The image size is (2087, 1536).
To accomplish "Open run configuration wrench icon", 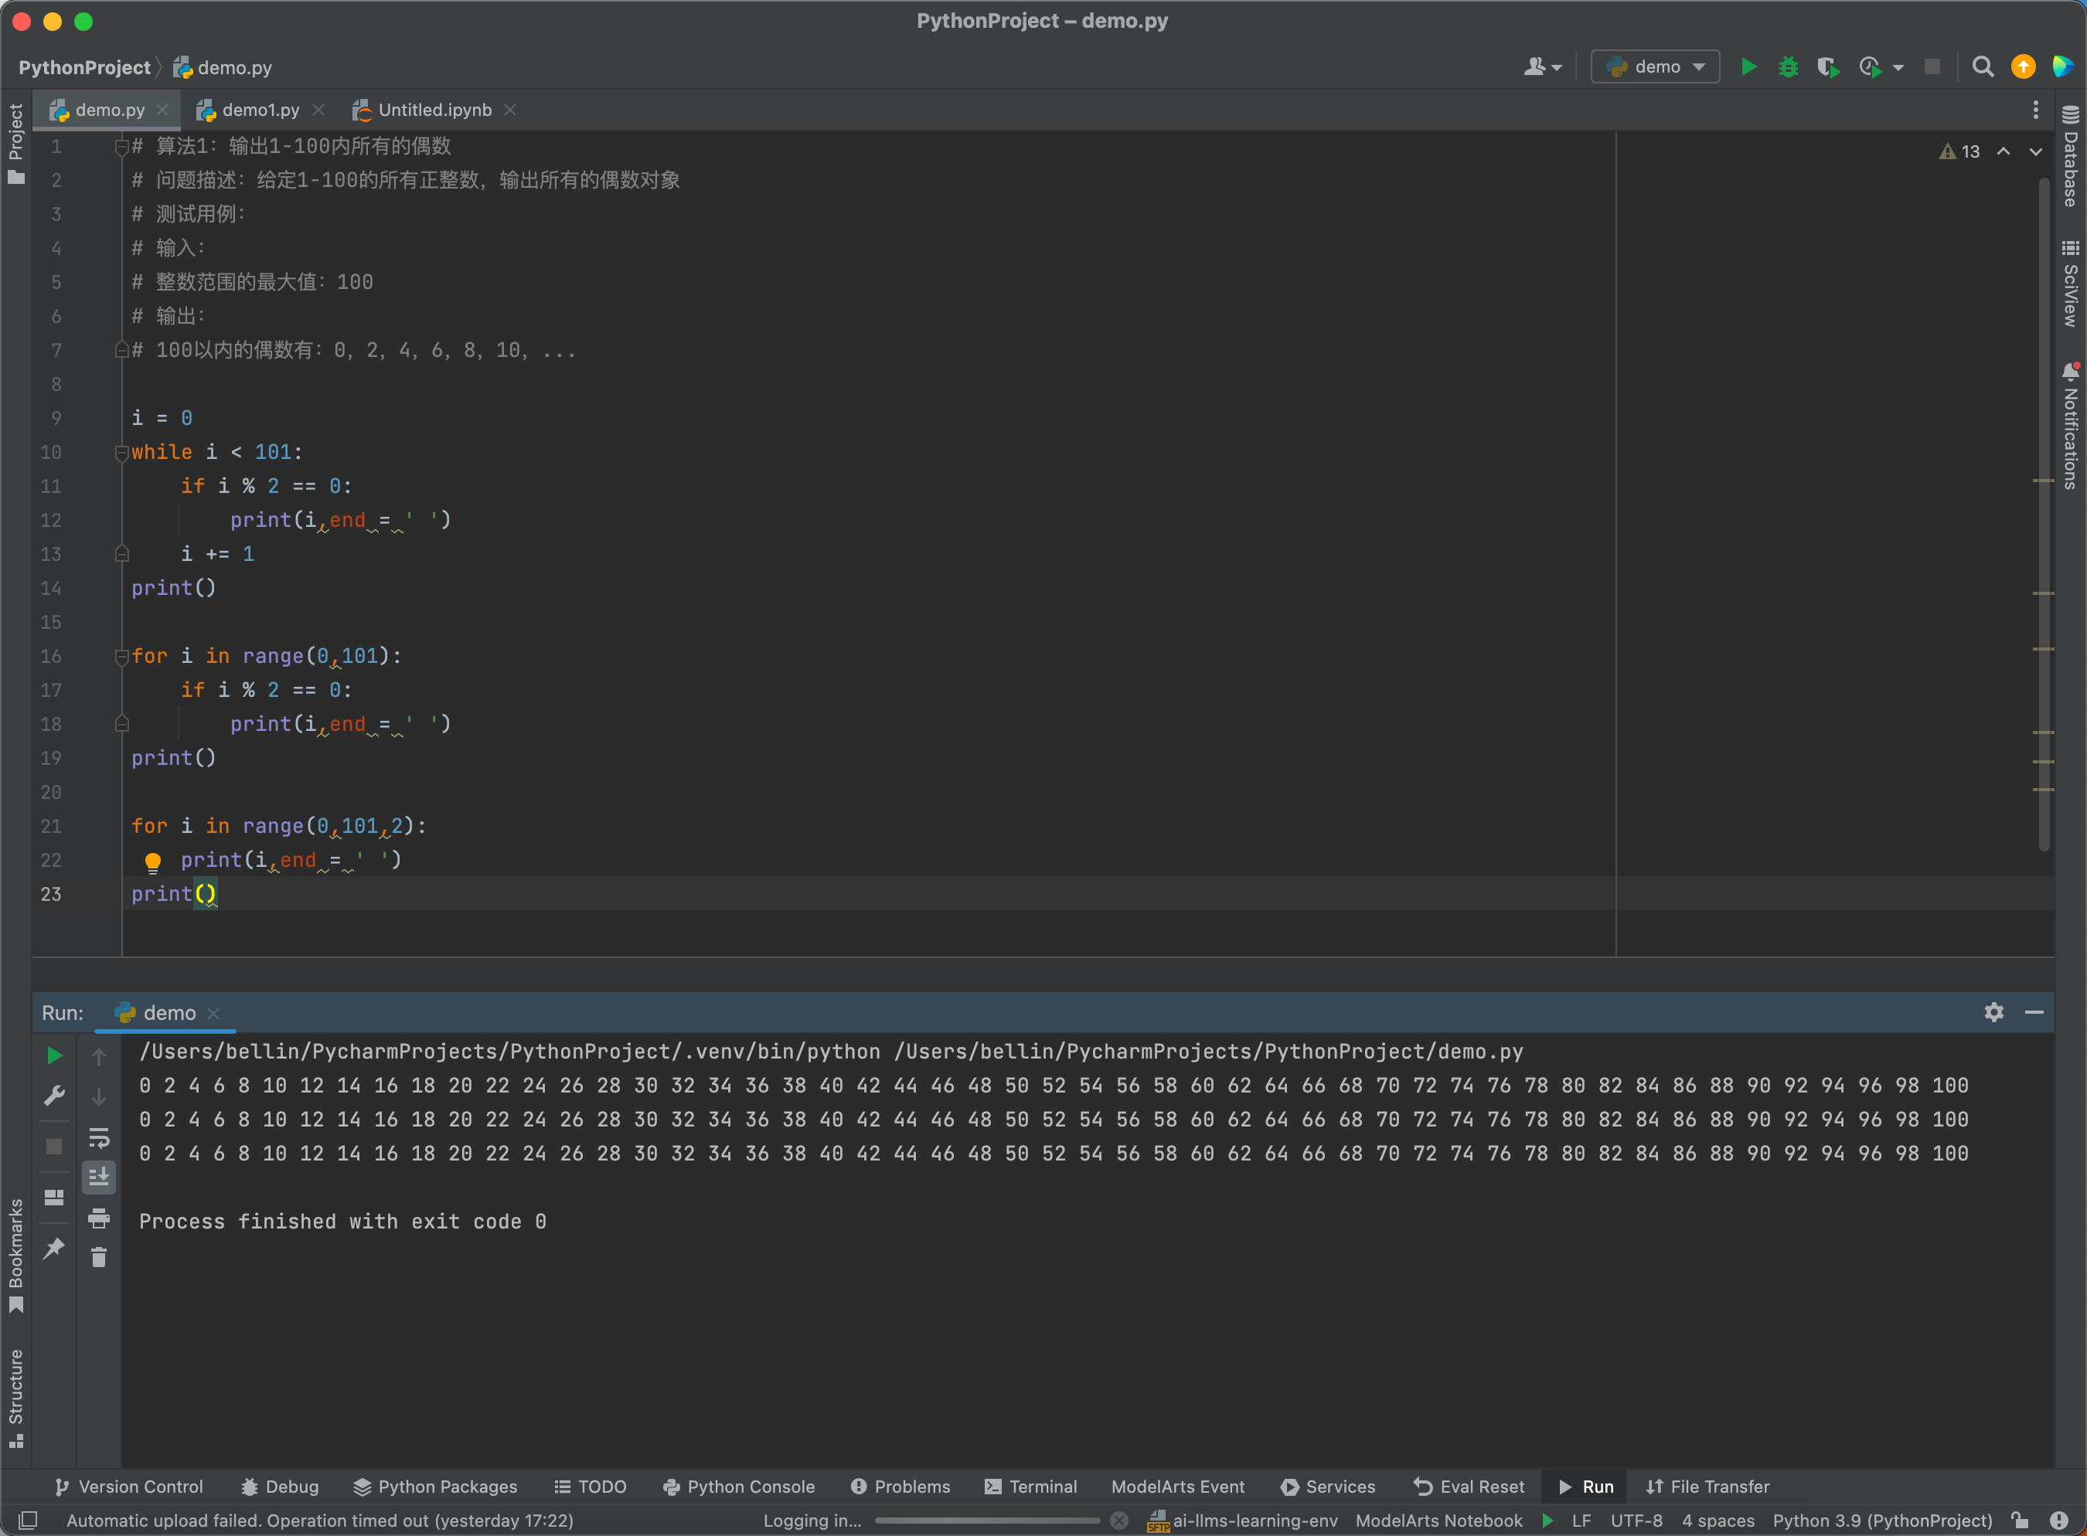I will 54,1096.
